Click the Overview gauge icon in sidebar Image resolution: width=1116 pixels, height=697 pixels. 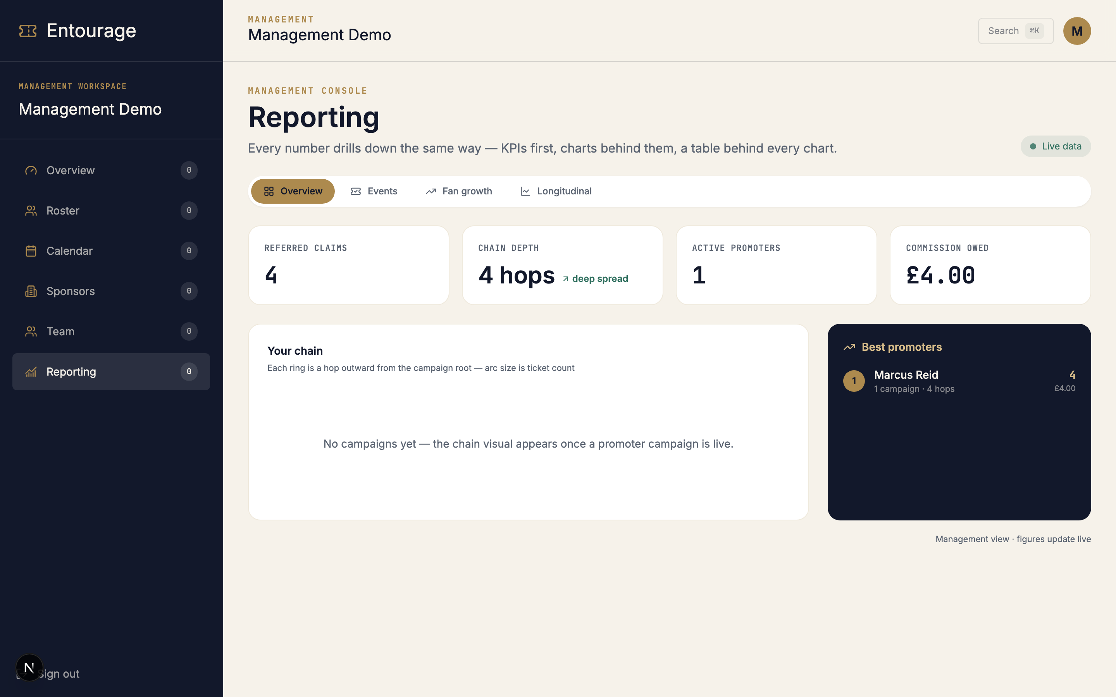click(31, 170)
